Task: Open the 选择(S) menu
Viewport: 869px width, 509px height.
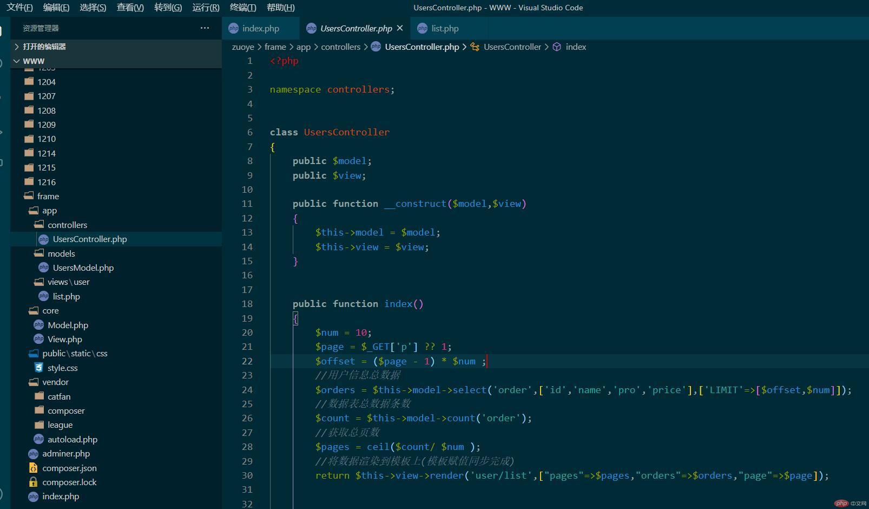Action: (x=93, y=8)
